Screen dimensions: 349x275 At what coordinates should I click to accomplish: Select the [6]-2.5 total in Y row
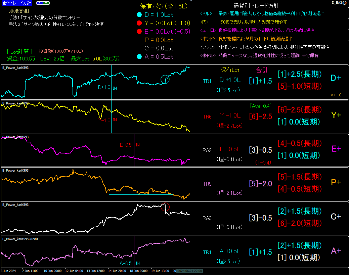tap(260, 117)
